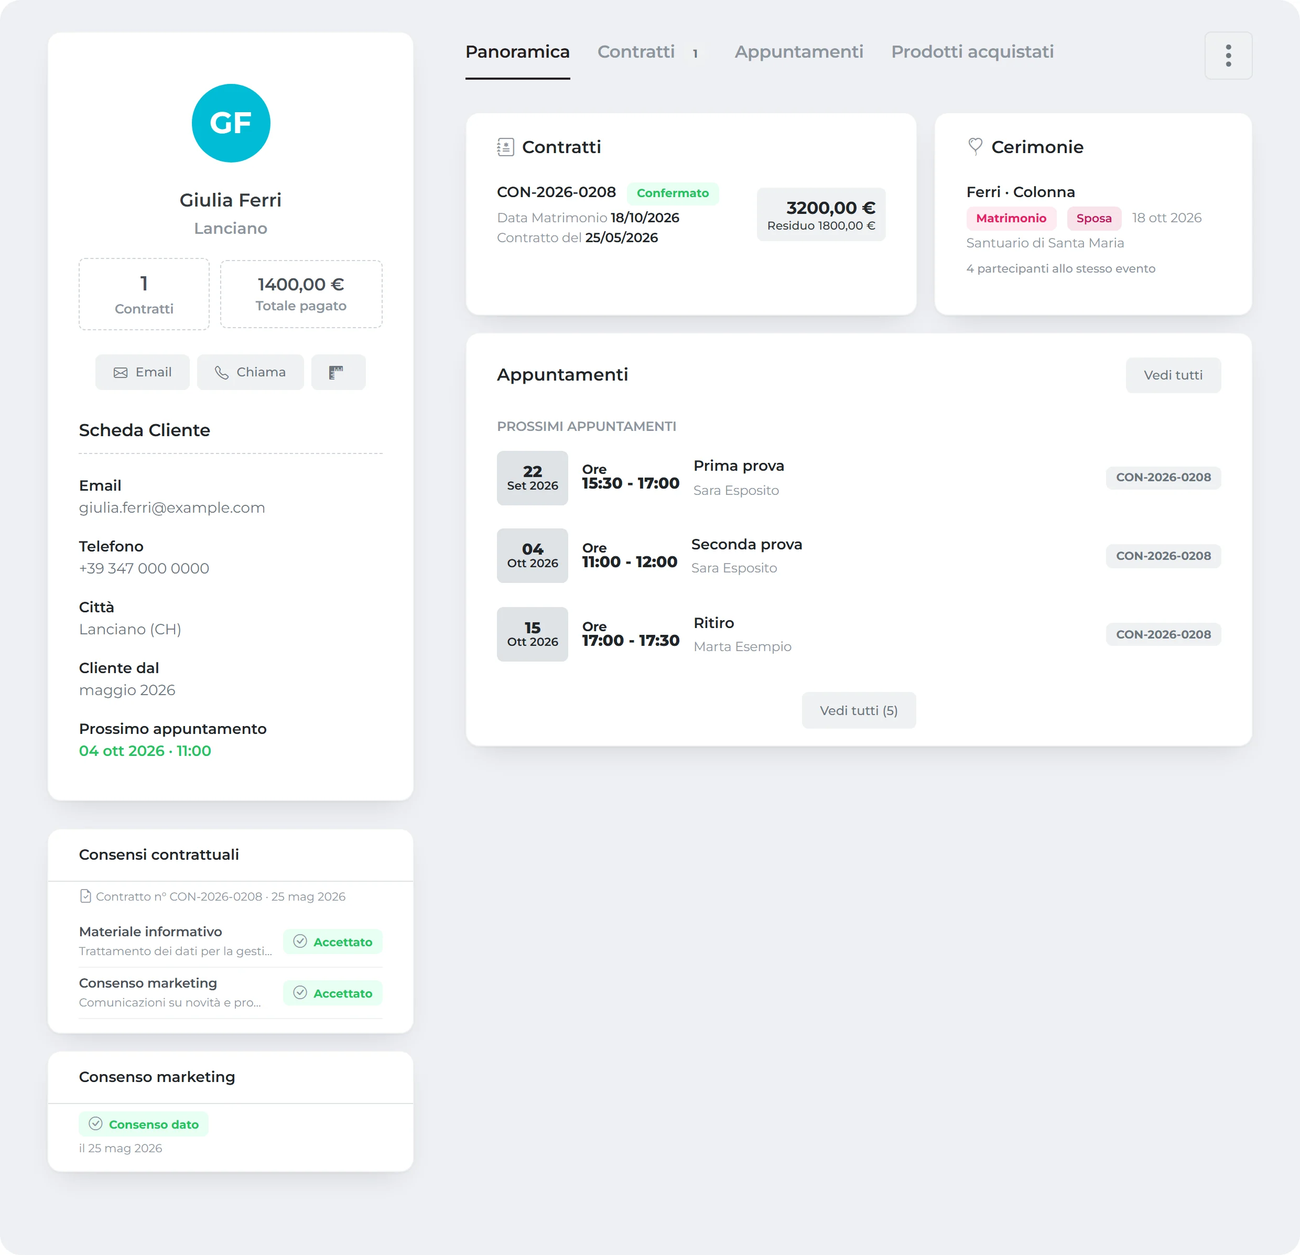
Task: Click the email giulia.ferri@example.com
Action: (172, 507)
